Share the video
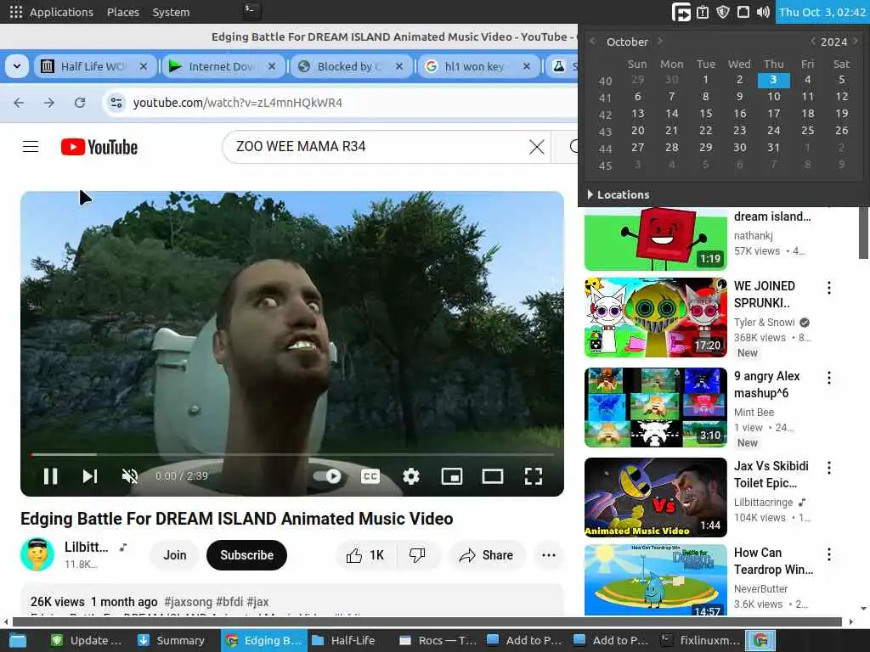This screenshot has width=870, height=652. pyautogui.click(x=487, y=555)
